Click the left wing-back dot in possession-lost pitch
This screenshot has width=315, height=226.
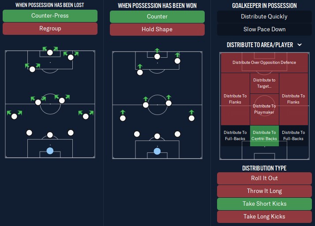click(x=14, y=116)
